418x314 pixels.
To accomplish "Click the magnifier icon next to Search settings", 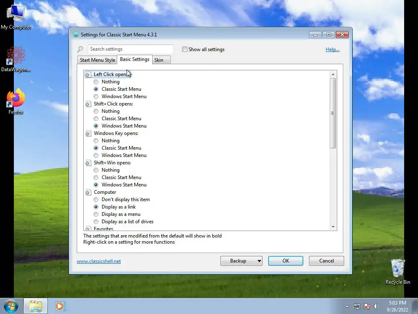I will pos(80,49).
